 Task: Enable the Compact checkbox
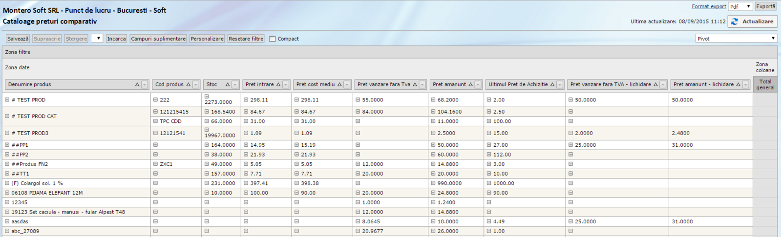(273, 39)
